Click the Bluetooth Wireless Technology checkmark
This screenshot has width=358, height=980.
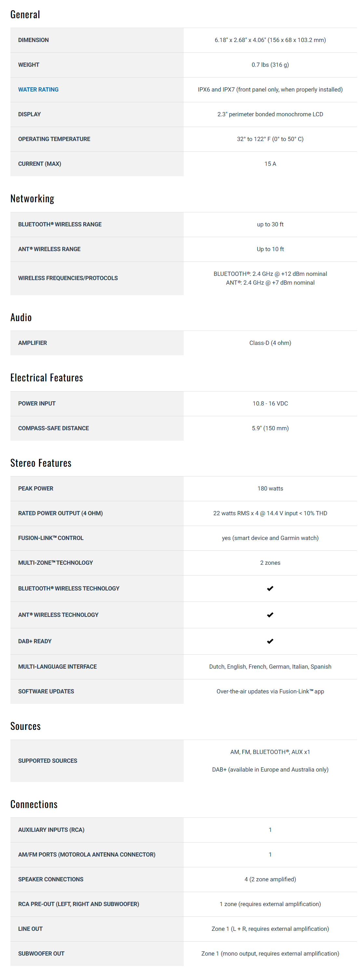[270, 589]
